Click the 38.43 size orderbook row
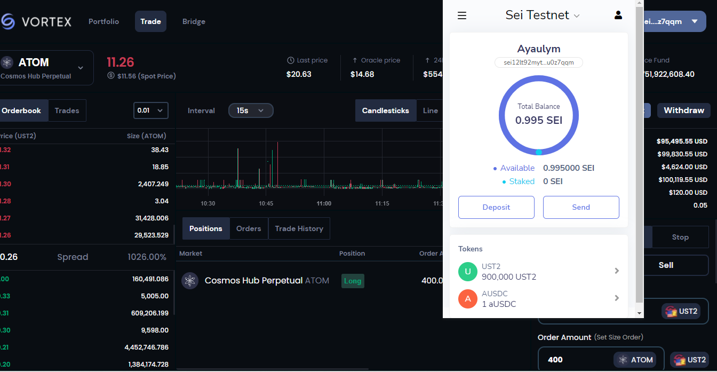The height and width of the screenshot is (372, 717). click(x=85, y=150)
